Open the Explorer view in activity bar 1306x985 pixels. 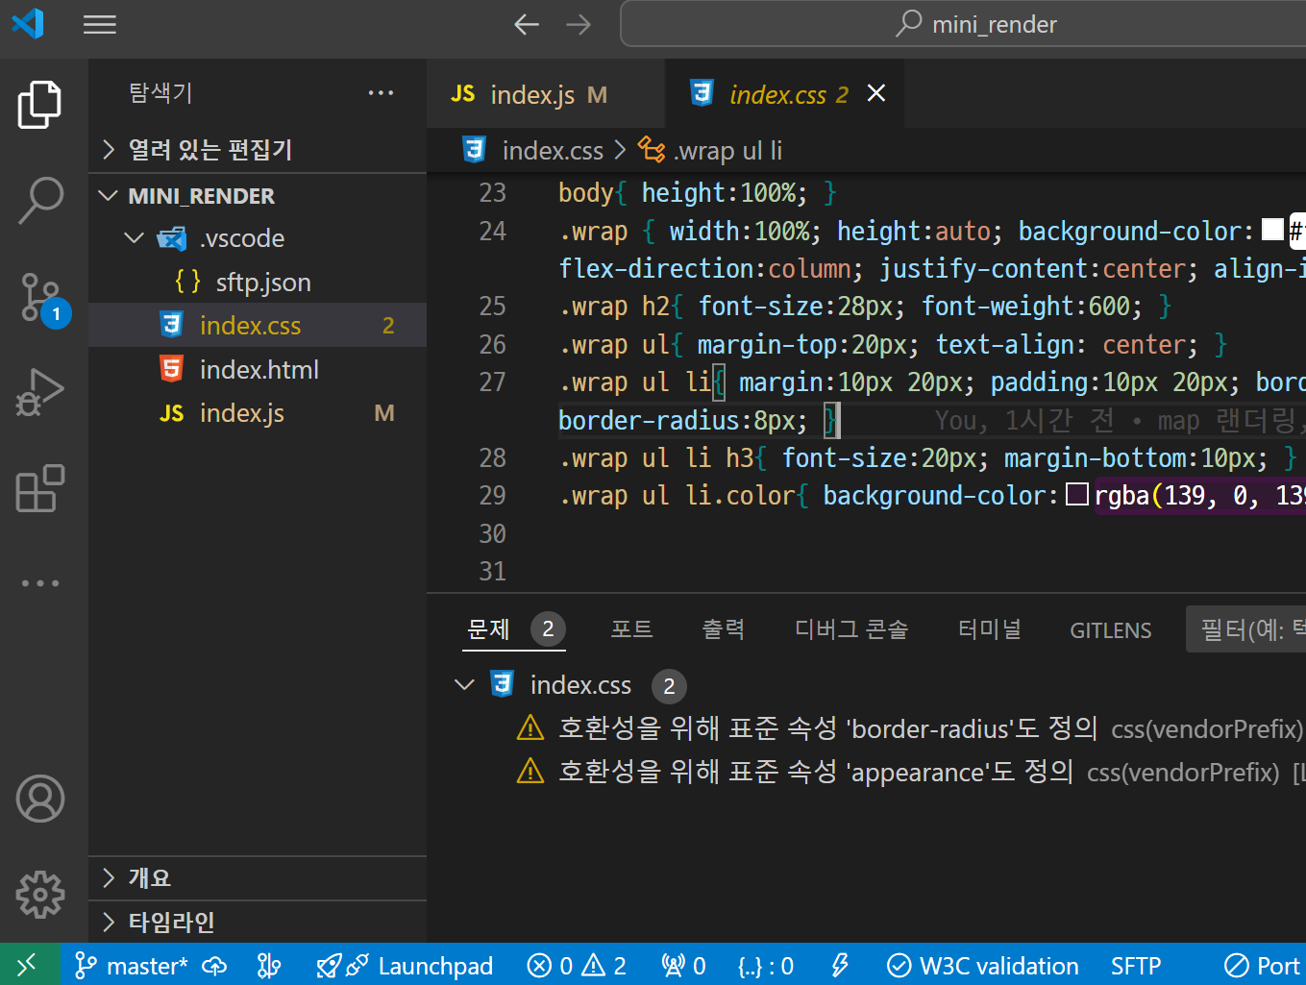[x=39, y=105]
